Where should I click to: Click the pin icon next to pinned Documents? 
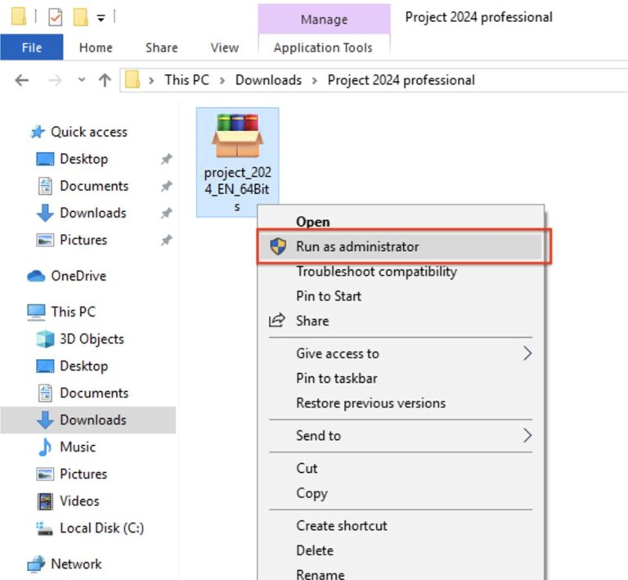(167, 186)
